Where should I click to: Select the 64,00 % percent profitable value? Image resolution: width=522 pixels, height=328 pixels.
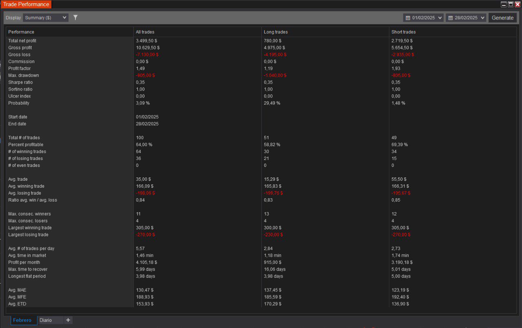144,145
